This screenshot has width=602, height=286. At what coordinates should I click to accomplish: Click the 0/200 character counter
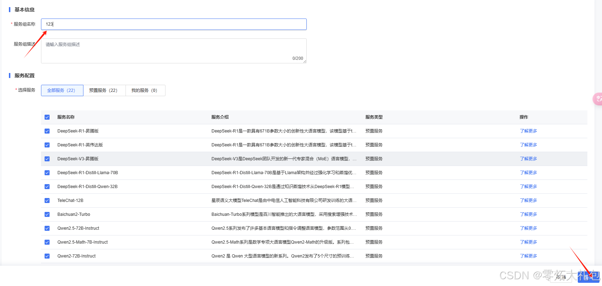coord(298,58)
